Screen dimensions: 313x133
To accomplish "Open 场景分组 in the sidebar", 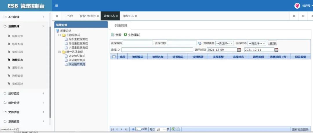I will tap(18, 36).
